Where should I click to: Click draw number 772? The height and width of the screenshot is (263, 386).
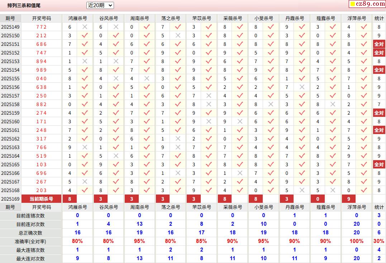pyautogui.click(x=41, y=27)
